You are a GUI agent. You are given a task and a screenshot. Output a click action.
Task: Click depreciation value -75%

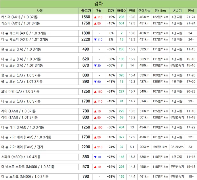(111, 157)
